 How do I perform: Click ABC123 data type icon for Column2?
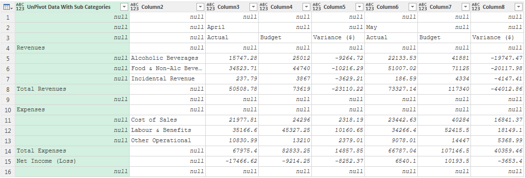135,7
